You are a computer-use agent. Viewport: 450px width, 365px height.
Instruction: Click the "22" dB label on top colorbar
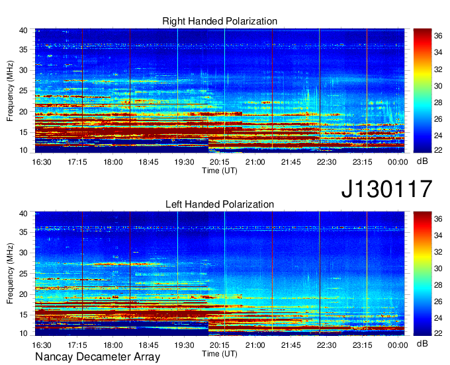438,150
